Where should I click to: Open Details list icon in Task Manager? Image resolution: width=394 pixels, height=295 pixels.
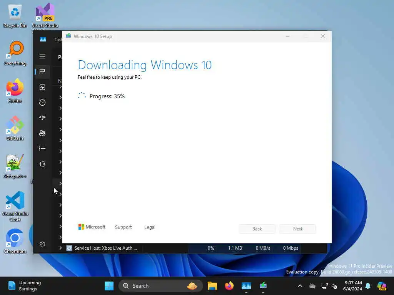coord(42,149)
